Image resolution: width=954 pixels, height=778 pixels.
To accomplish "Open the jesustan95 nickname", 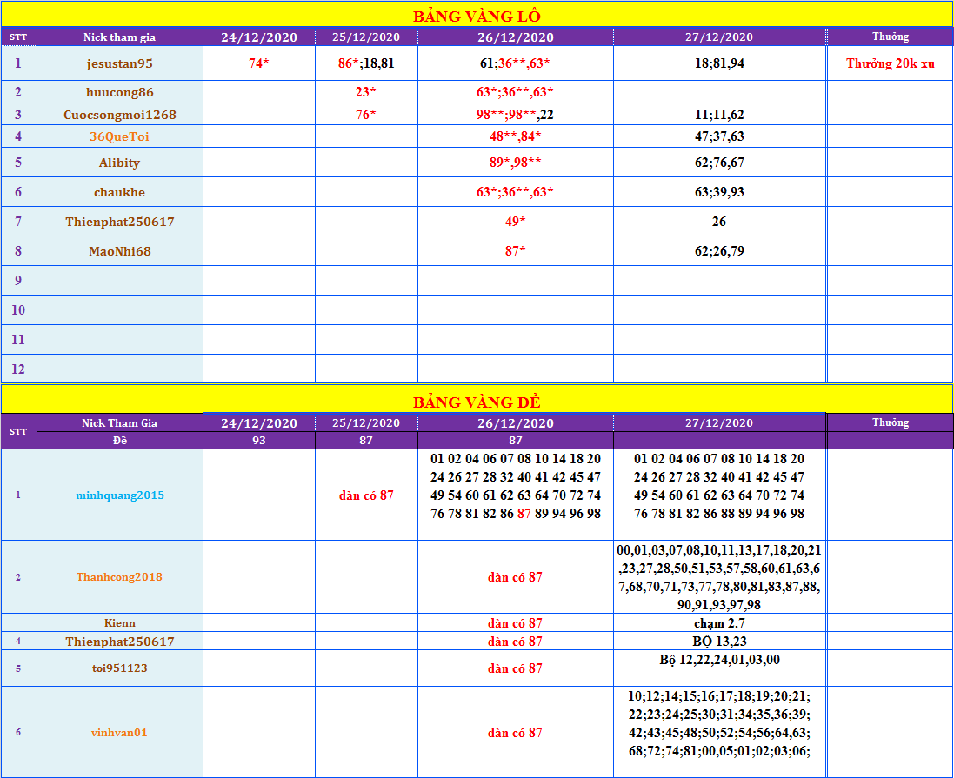I will (120, 63).
